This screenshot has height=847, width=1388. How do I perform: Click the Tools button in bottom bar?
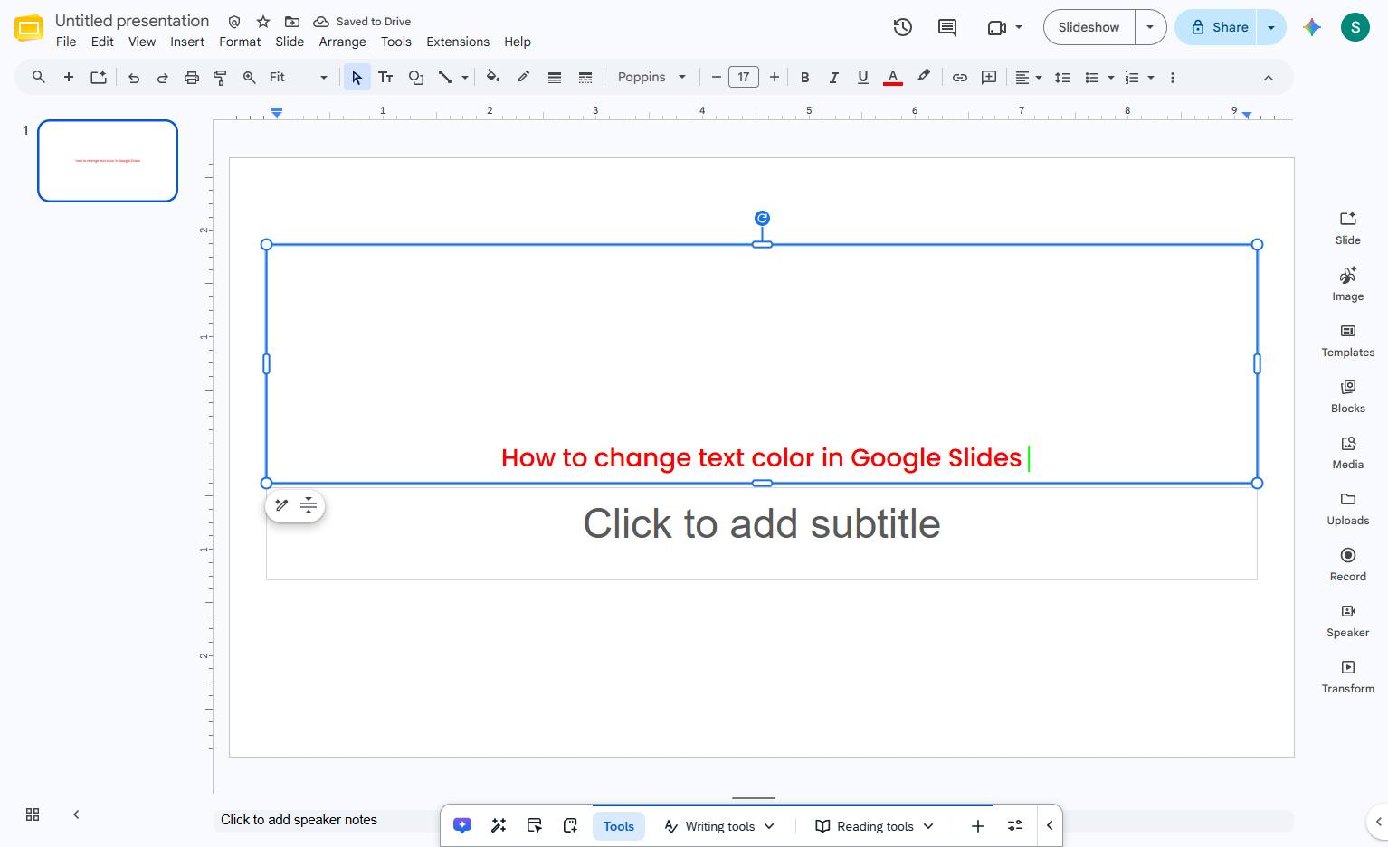pyautogui.click(x=619, y=826)
